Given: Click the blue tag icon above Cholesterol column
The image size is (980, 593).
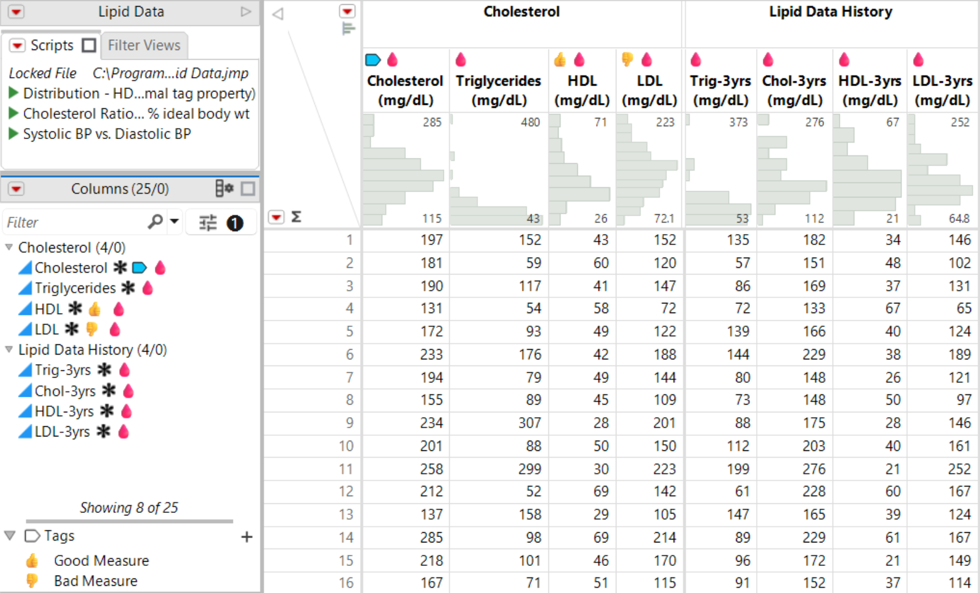Looking at the screenshot, I should [x=374, y=59].
